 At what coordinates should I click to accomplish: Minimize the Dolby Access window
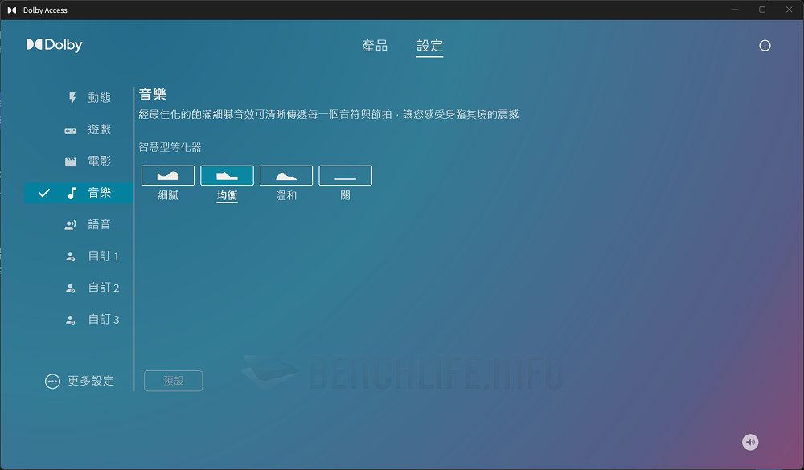point(736,10)
